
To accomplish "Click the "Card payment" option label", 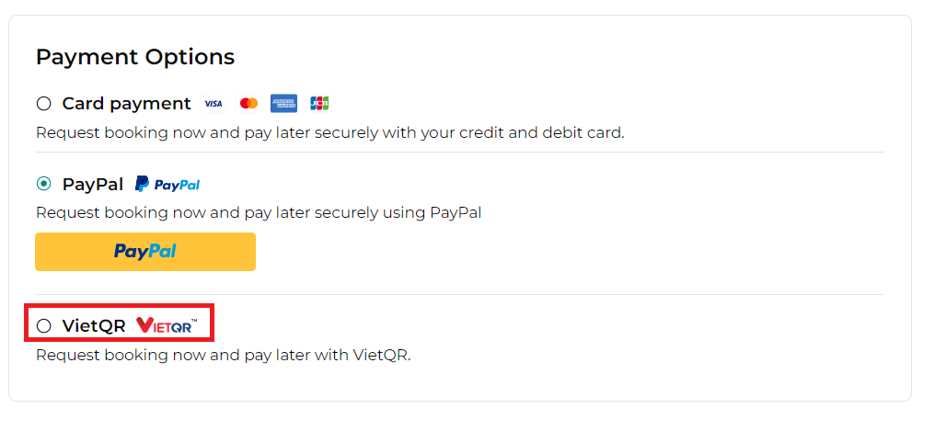I will (x=126, y=104).
